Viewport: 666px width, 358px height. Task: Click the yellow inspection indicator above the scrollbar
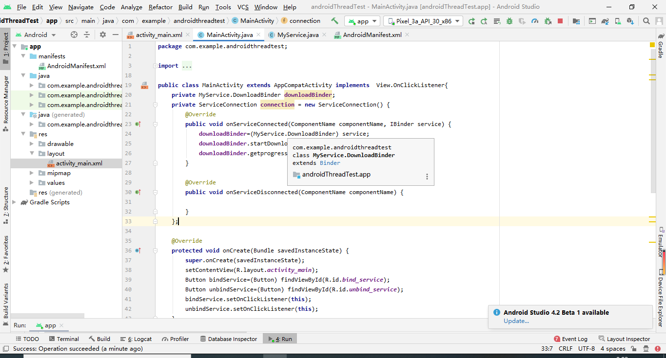click(x=652, y=45)
